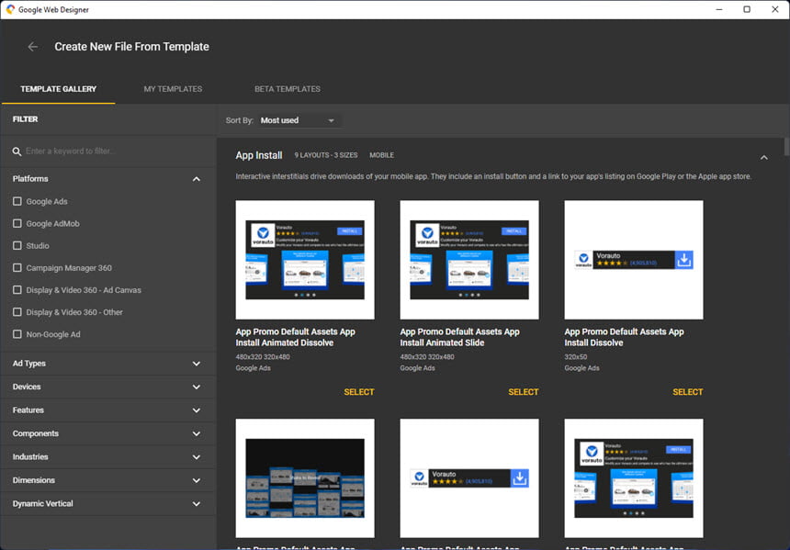Viewport: 790px width, 550px height.
Task: Select the App Install Animated Dissolve template
Action: [359, 392]
